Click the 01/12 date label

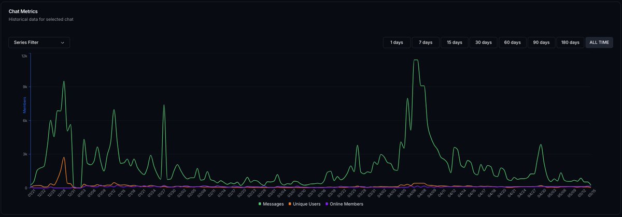(112, 194)
